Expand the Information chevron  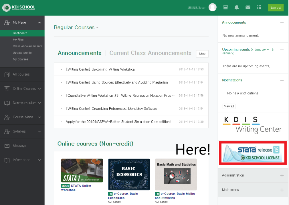[x=39, y=160]
